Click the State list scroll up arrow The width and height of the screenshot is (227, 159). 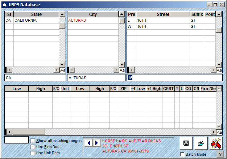tap(62, 14)
